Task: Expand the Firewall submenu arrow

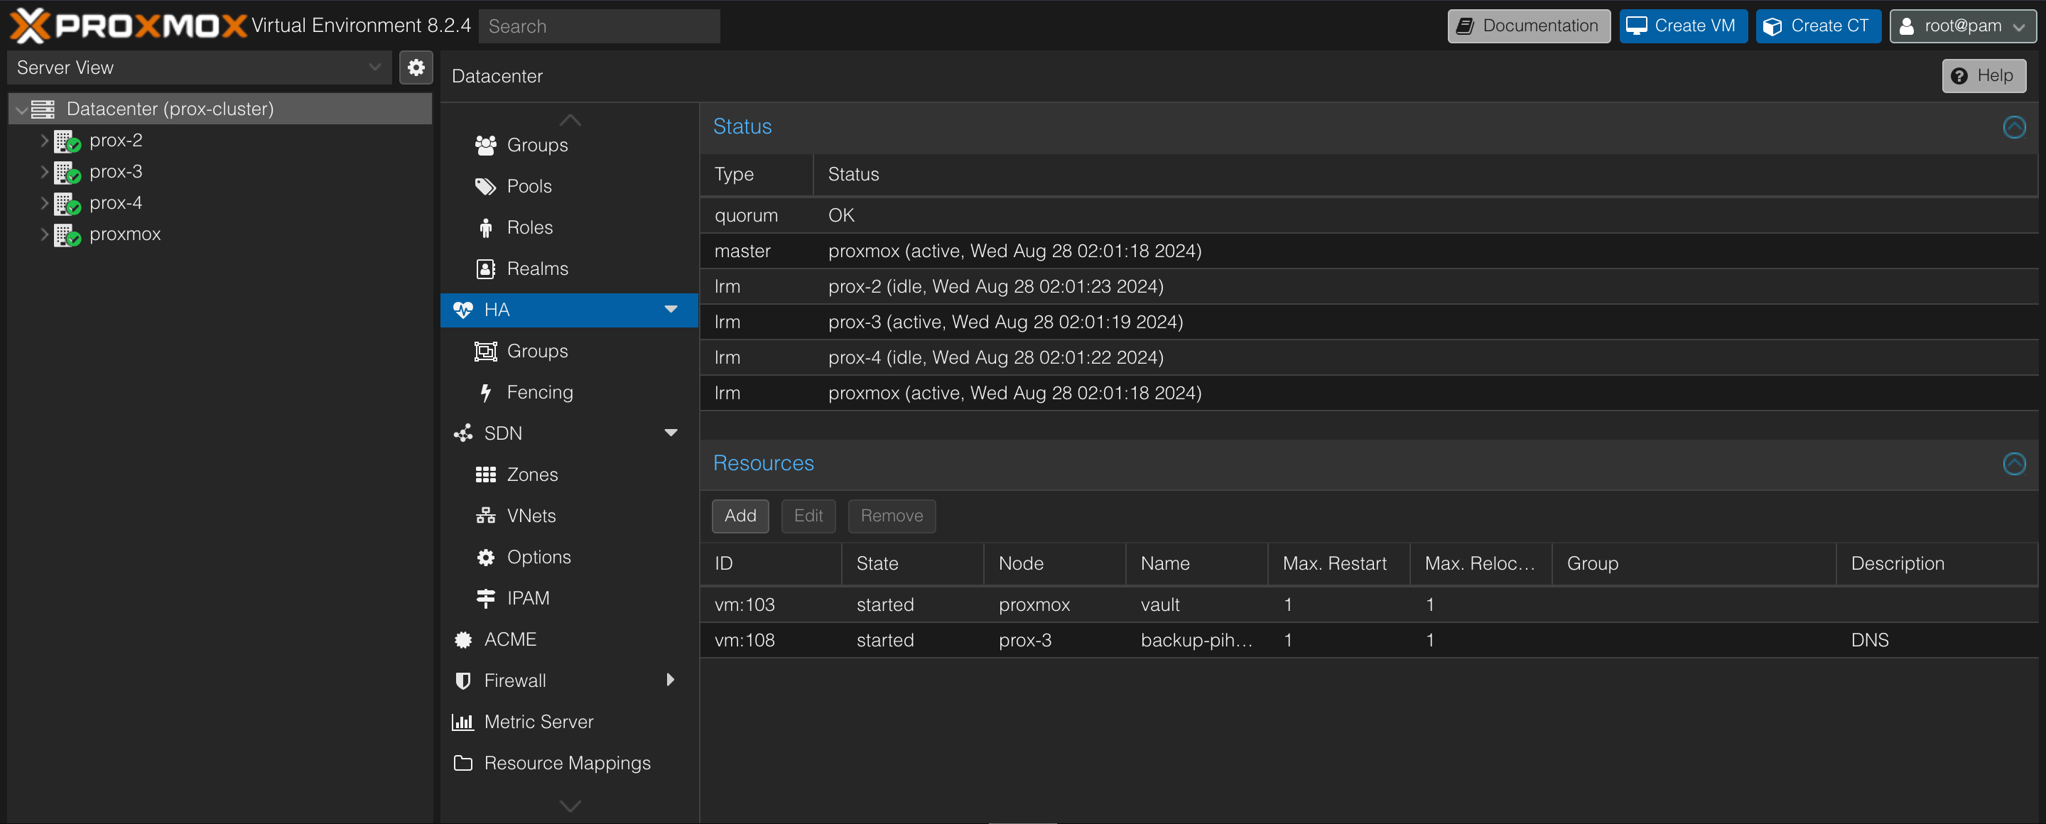Action: (671, 681)
